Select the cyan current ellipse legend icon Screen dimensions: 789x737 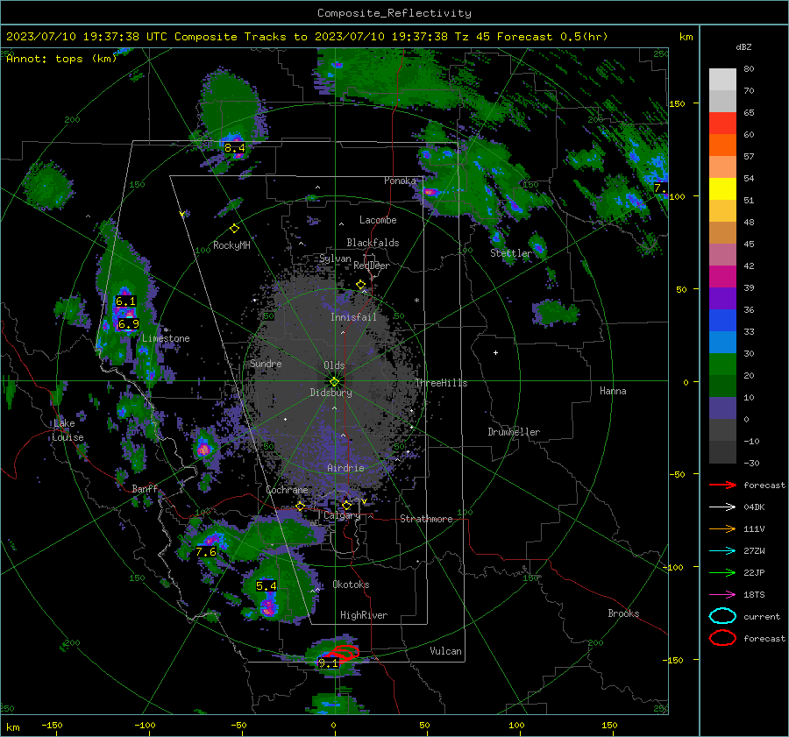coord(722,616)
